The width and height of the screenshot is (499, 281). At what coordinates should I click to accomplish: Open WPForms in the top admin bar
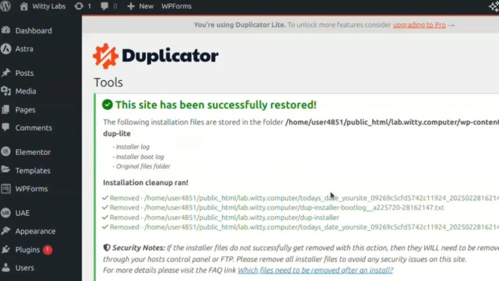click(x=176, y=6)
